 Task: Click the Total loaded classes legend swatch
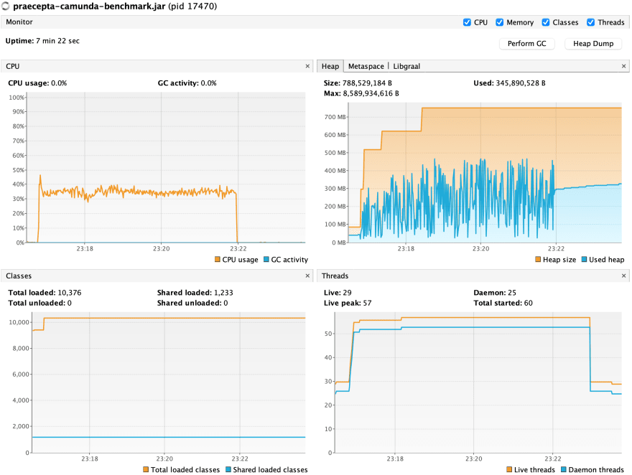coord(146,469)
